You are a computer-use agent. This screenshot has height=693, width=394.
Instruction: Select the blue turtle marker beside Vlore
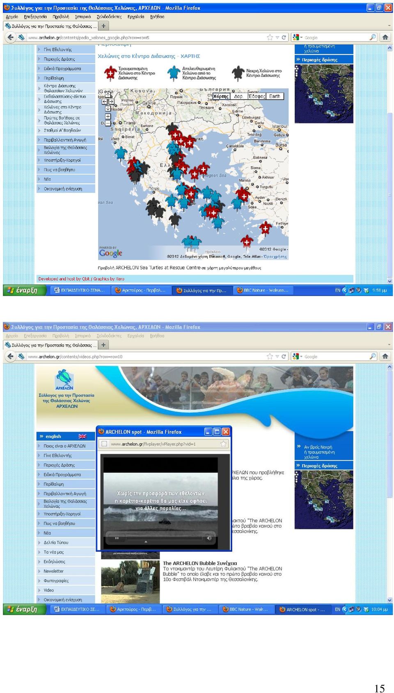point(121,154)
